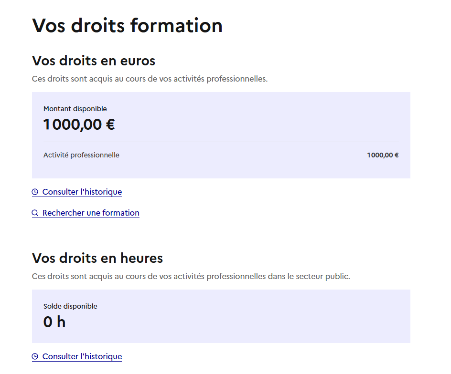Click the Vos droits en euros heading
Screen dimensions: 451x374
94,61
